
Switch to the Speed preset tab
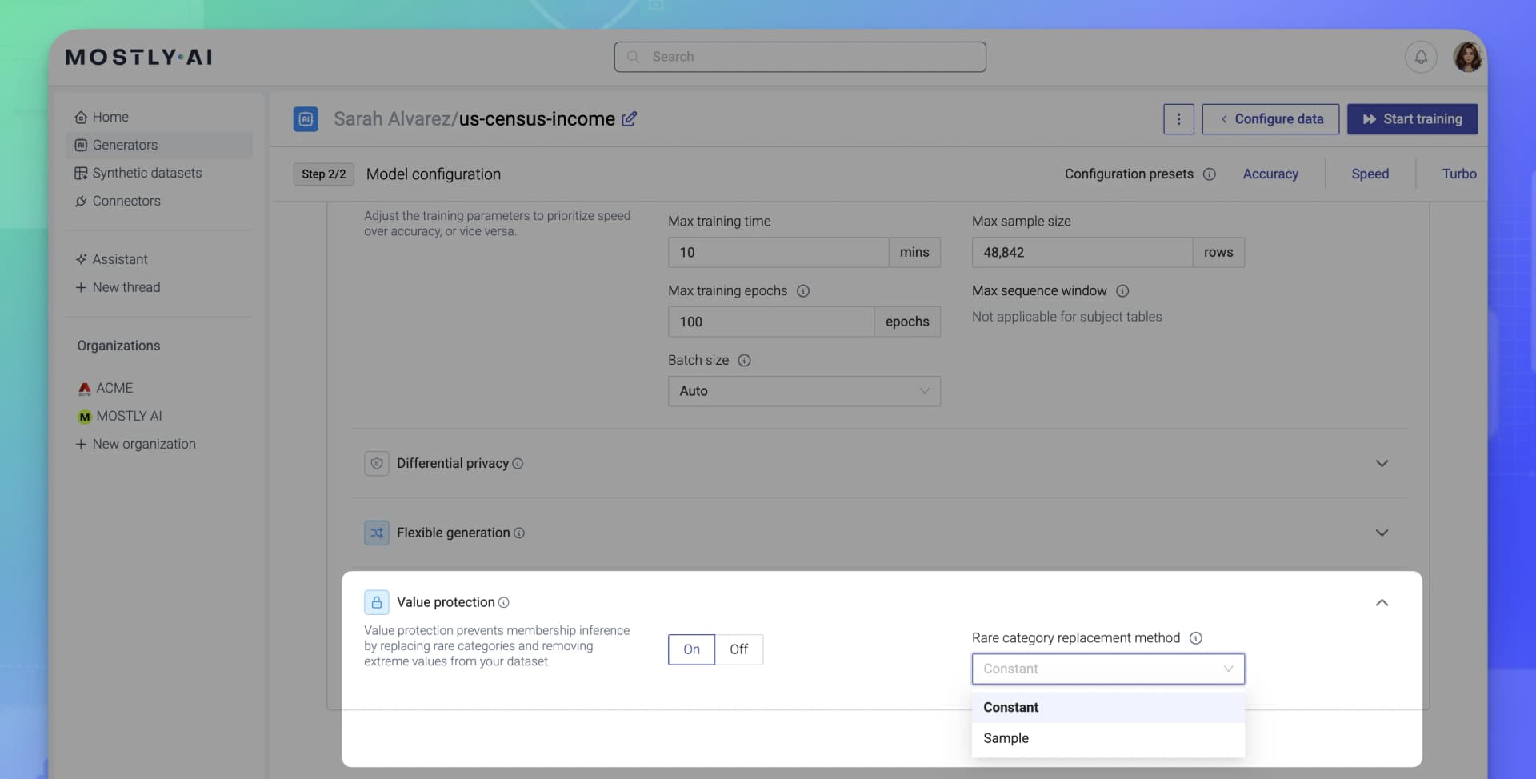[x=1369, y=174]
